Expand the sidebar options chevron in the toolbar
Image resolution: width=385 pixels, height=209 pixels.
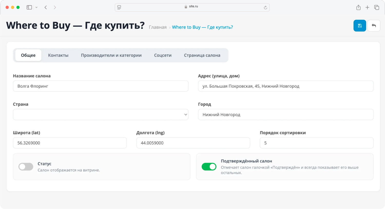pyautogui.click(x=36, y=7)
